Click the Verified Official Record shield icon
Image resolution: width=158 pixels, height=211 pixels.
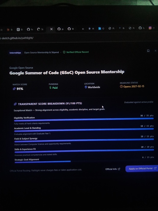click(64, 52)
